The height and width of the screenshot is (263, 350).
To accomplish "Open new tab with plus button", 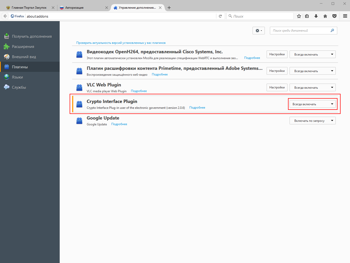I will click(x=169, y=8).
